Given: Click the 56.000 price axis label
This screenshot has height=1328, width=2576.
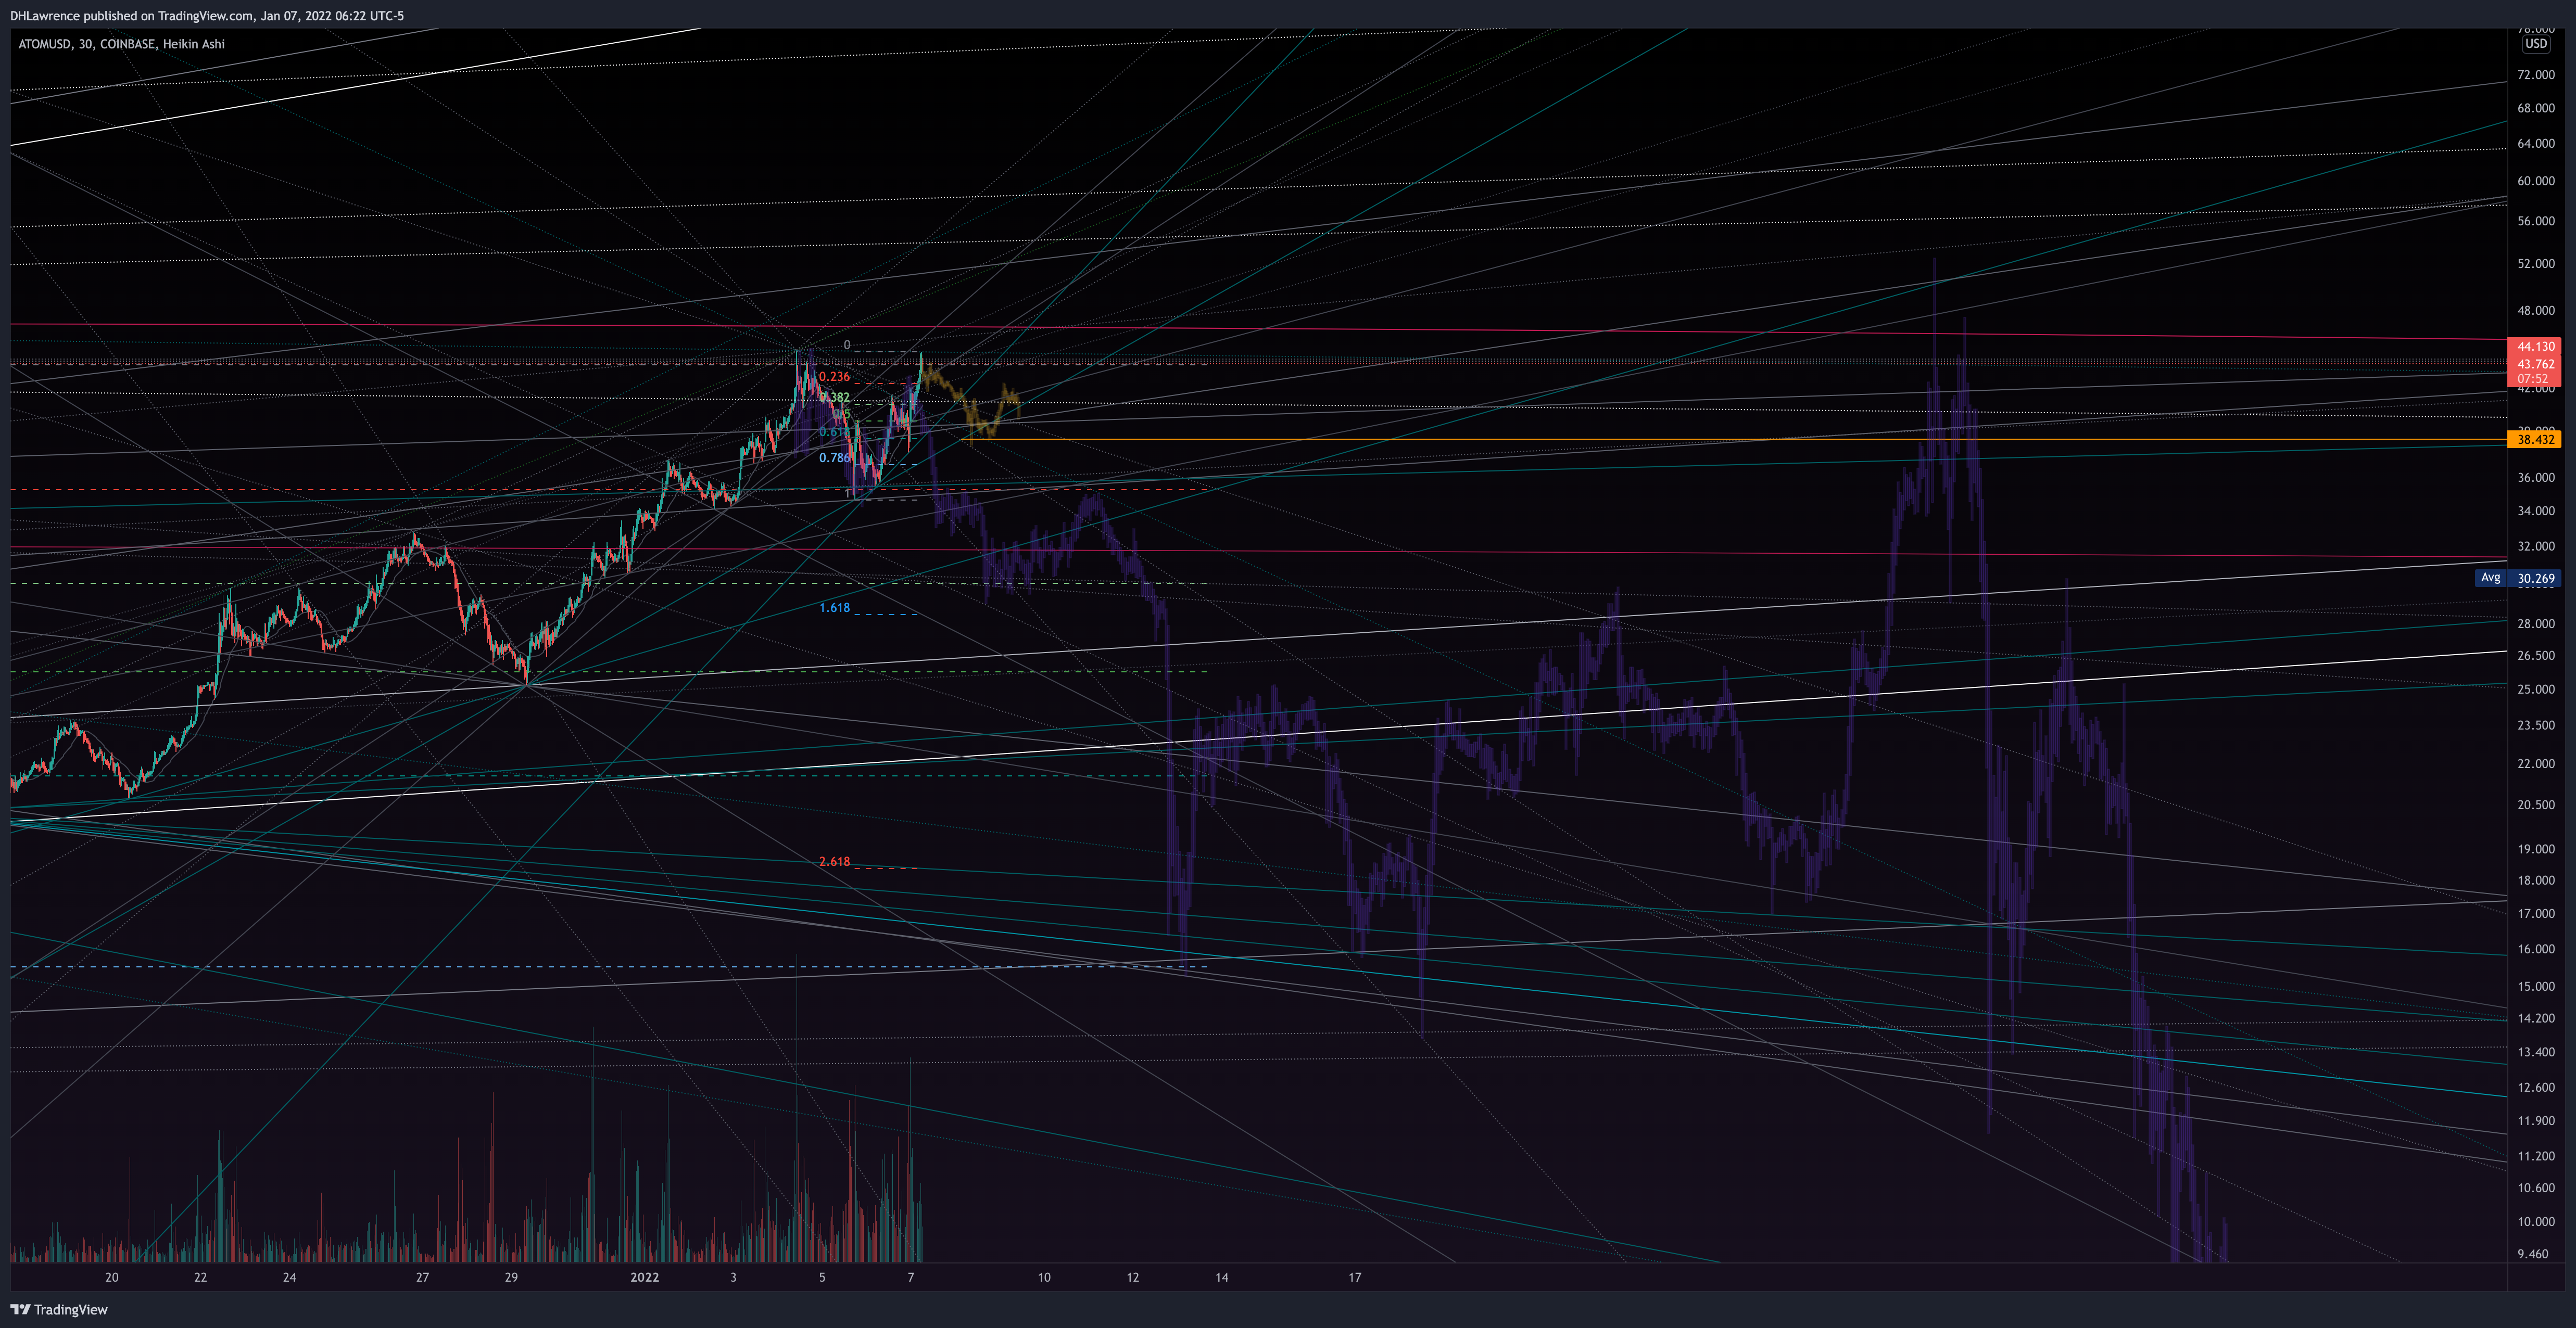Looking at the screenshot, I should point(2535,221).
